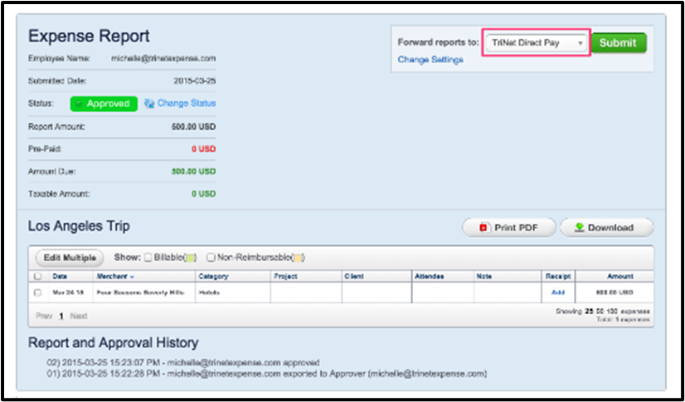Click the 500.00 USD expense amount cell

[615, 293]
